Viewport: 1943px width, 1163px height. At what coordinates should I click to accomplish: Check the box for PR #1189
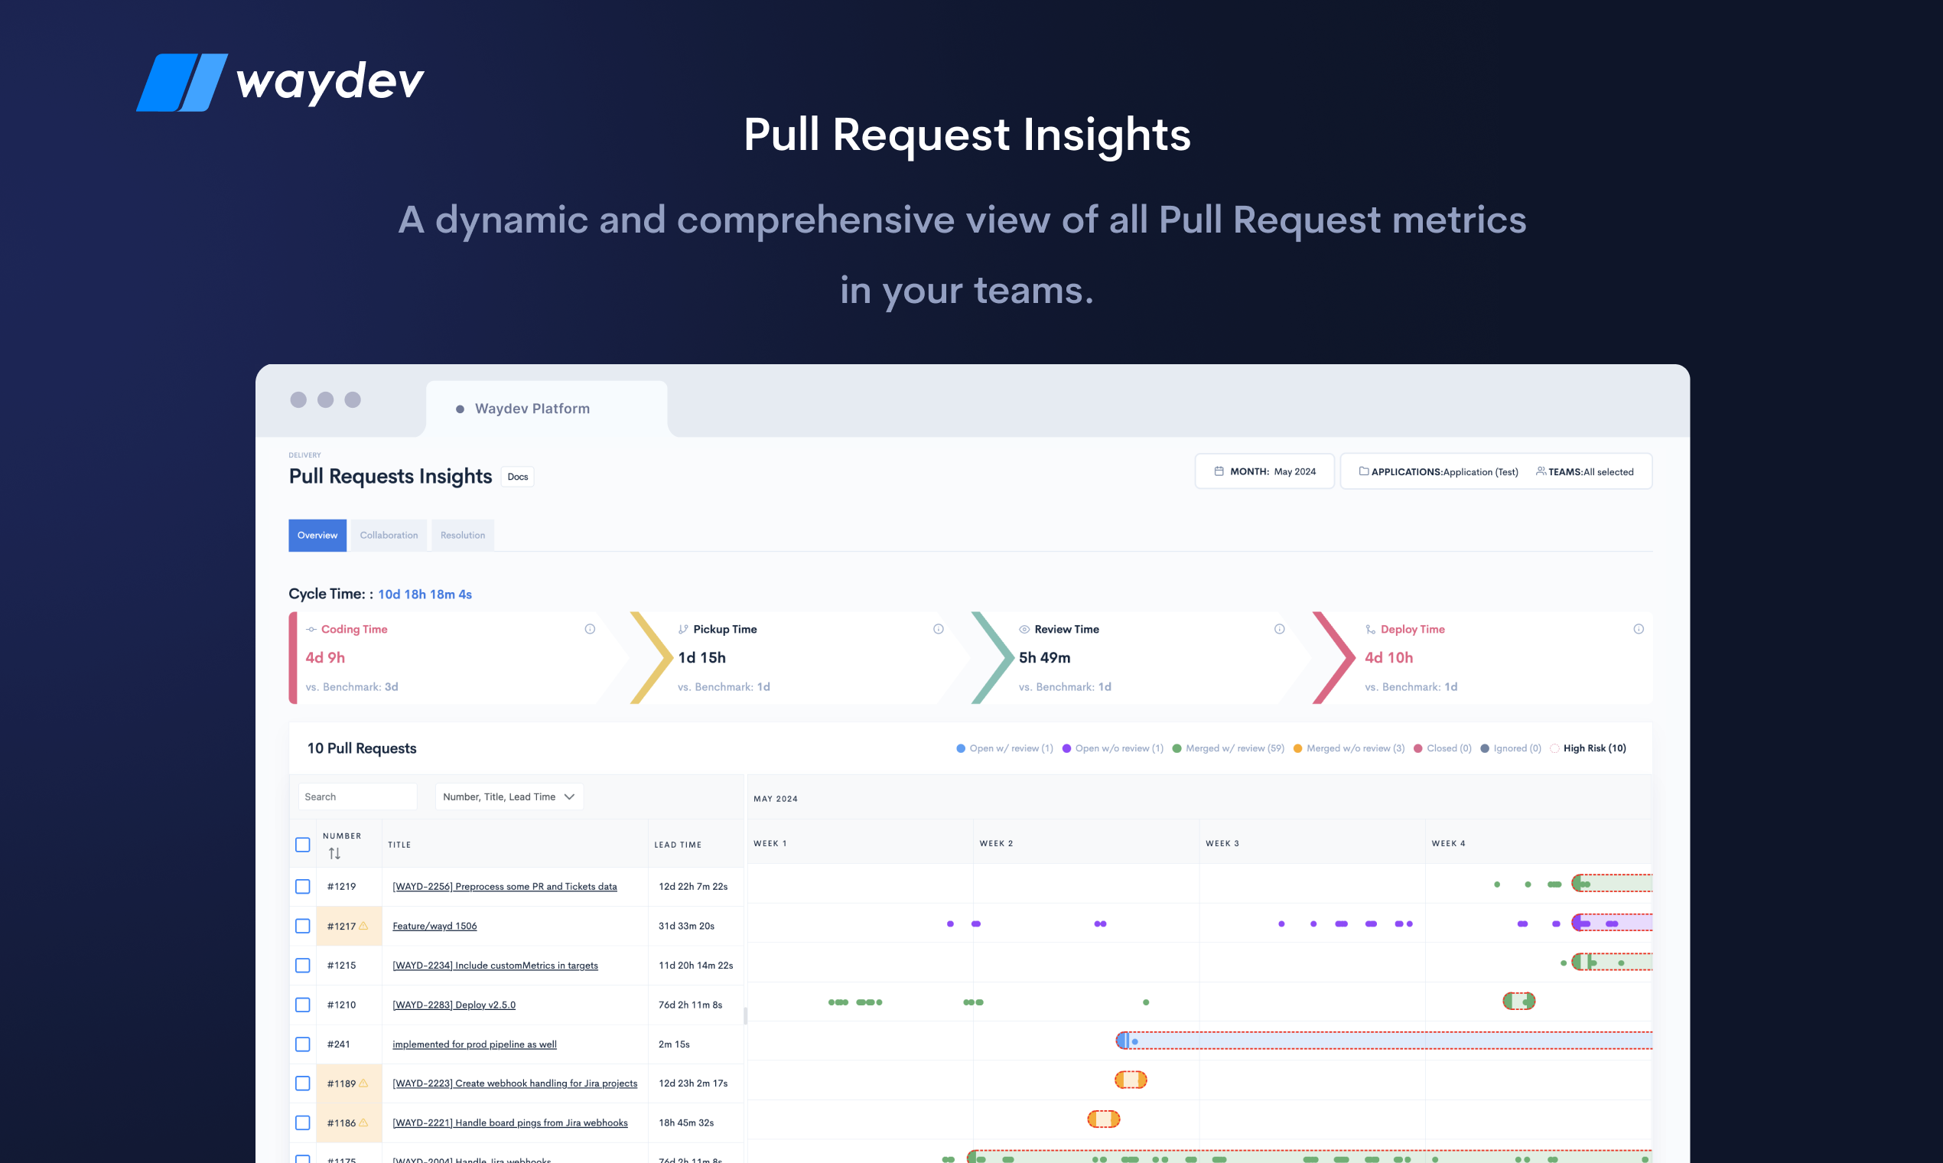coord(302,1083)
